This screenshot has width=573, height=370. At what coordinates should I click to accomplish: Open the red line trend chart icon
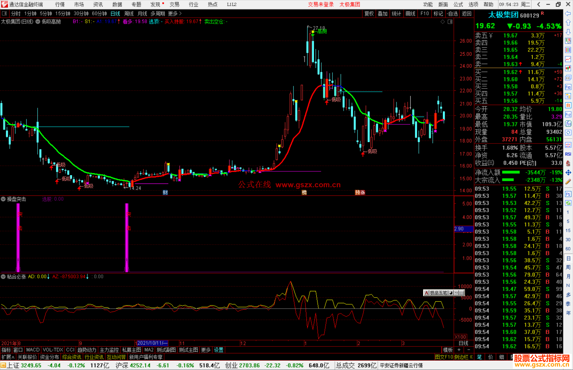[x=568, y=59]
